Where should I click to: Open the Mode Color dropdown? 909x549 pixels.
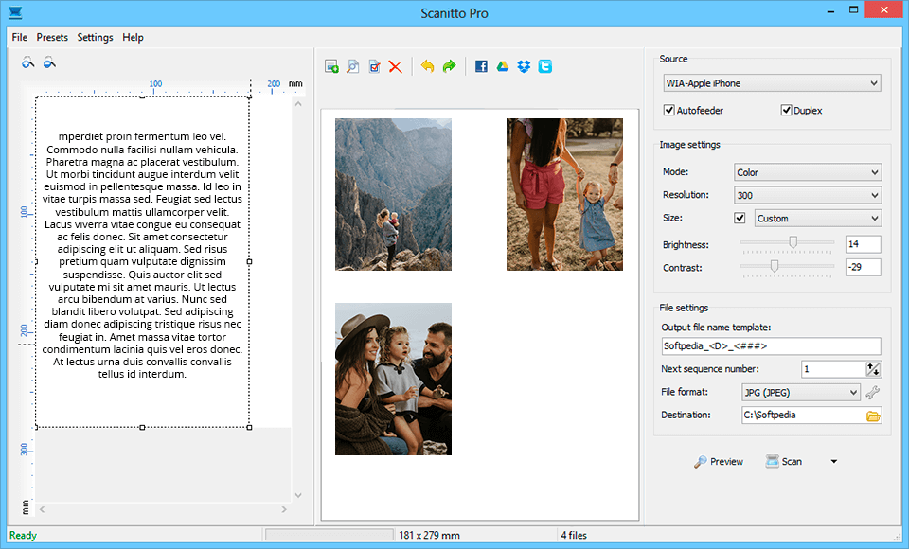click(808, 172)
